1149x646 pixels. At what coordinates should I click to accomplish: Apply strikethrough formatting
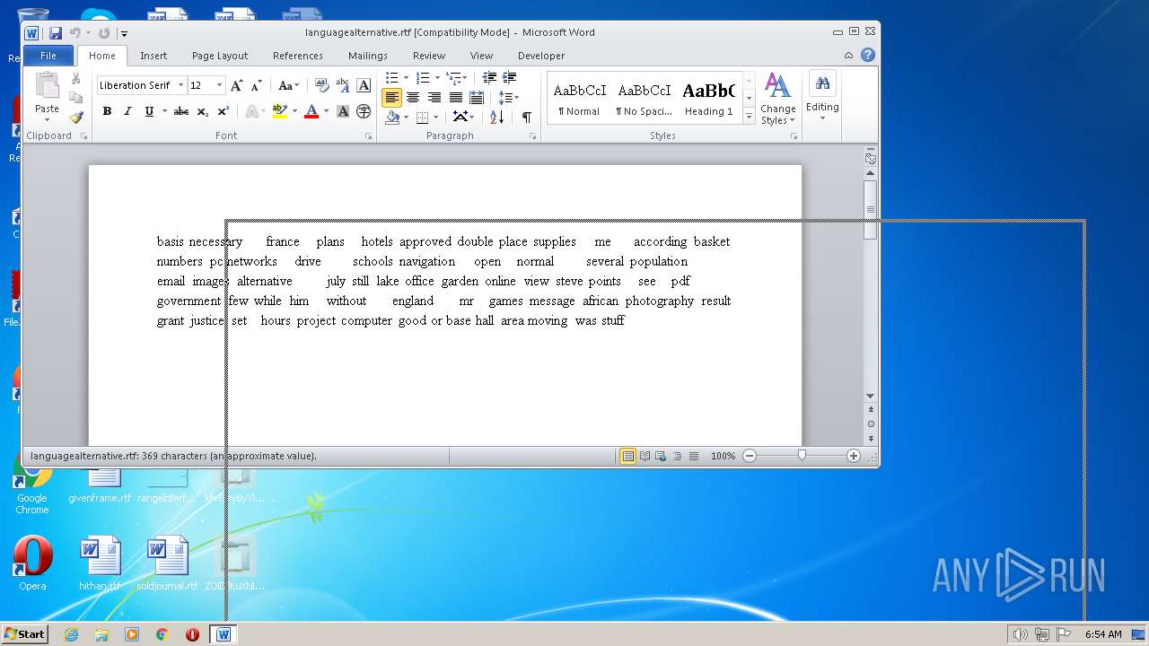181,111
